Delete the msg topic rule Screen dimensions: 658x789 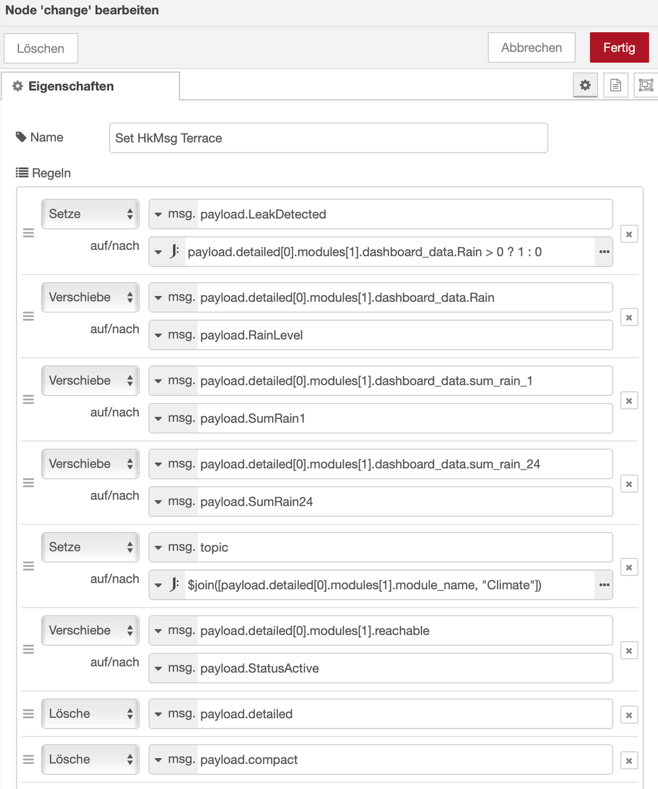click(x=629, y=567)
